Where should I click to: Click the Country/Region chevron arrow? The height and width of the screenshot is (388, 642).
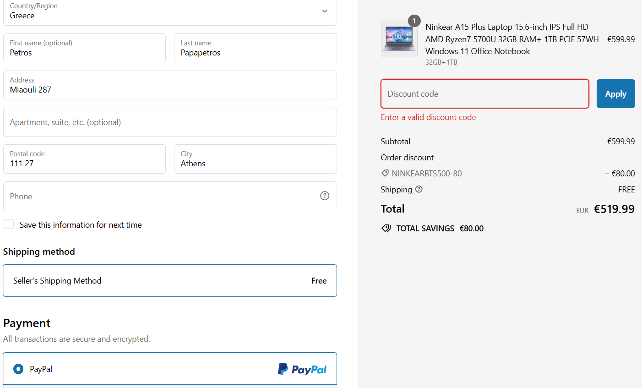click(325, 11)
